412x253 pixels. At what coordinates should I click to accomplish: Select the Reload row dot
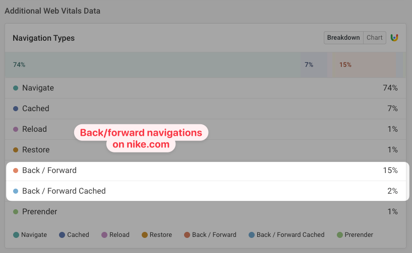[16, 129]
